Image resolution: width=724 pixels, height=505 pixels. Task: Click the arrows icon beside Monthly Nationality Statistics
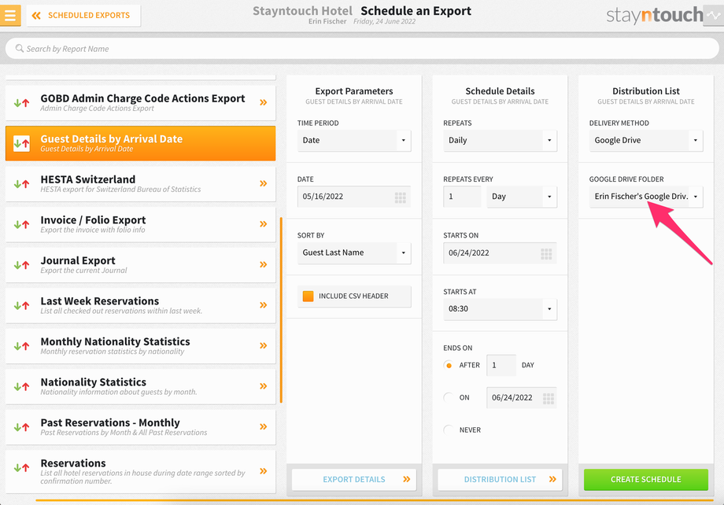pyautogui.click(x=22, y=346)
